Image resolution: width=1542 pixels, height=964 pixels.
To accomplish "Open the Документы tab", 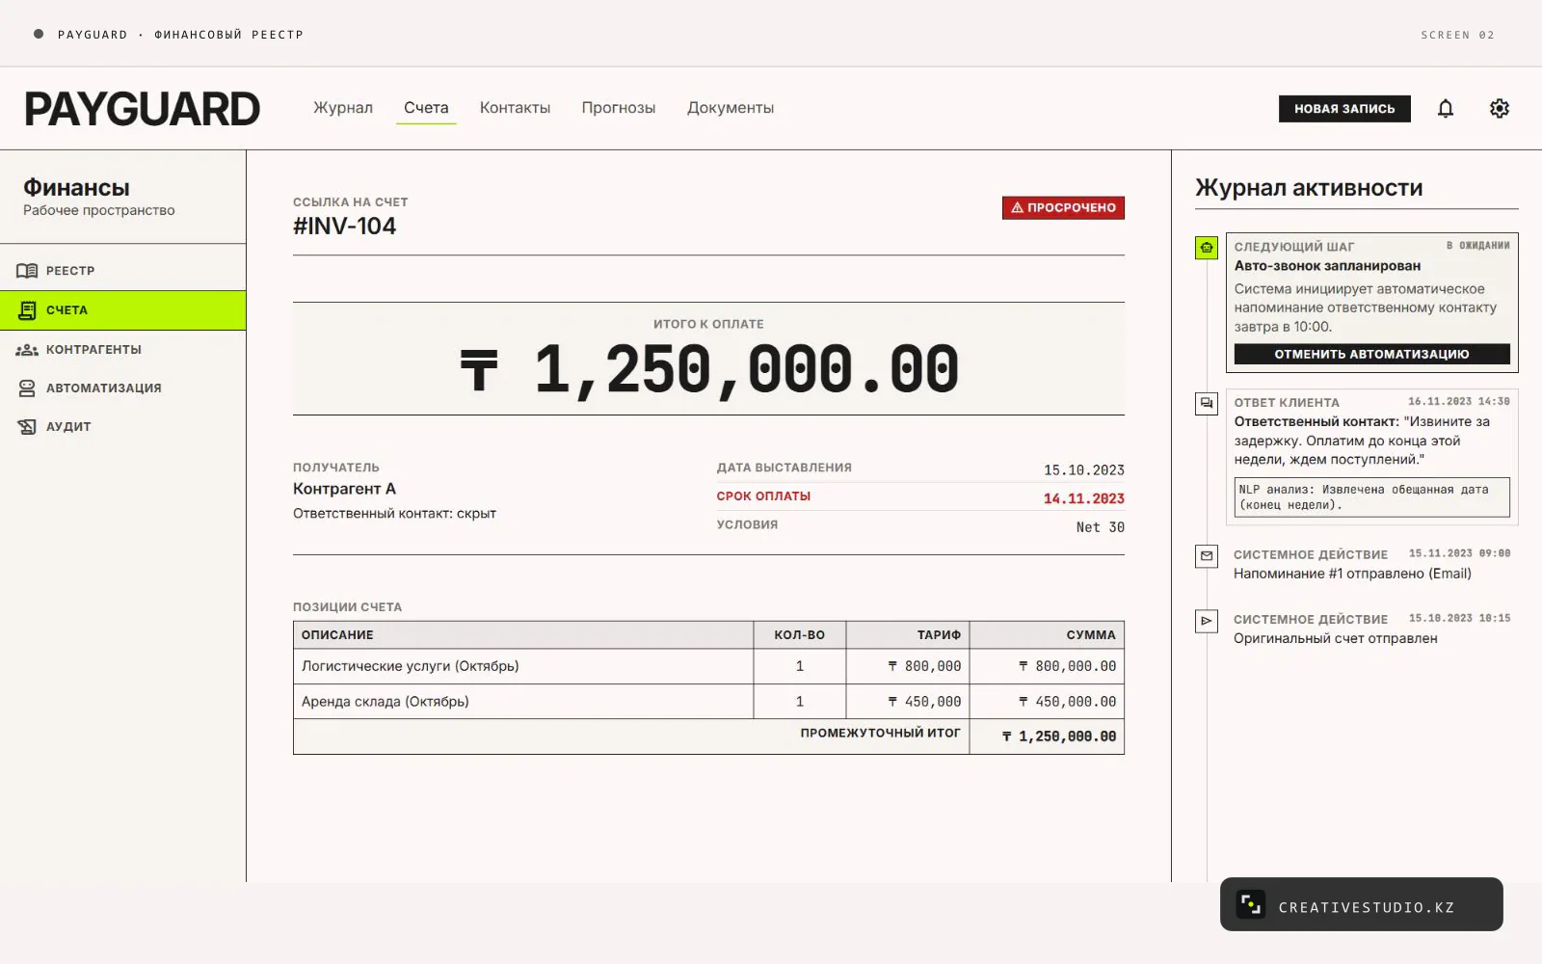I will tap(731, 108).
